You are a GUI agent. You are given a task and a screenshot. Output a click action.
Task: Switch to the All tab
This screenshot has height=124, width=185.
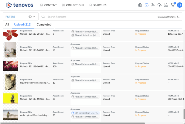(x=7, y=25)
